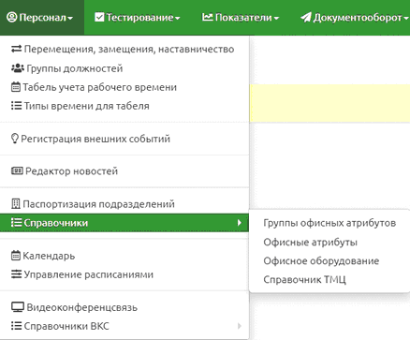Open the Персонал menu
The width and height of the screenshot is (410, 340).
click(42, 18)
